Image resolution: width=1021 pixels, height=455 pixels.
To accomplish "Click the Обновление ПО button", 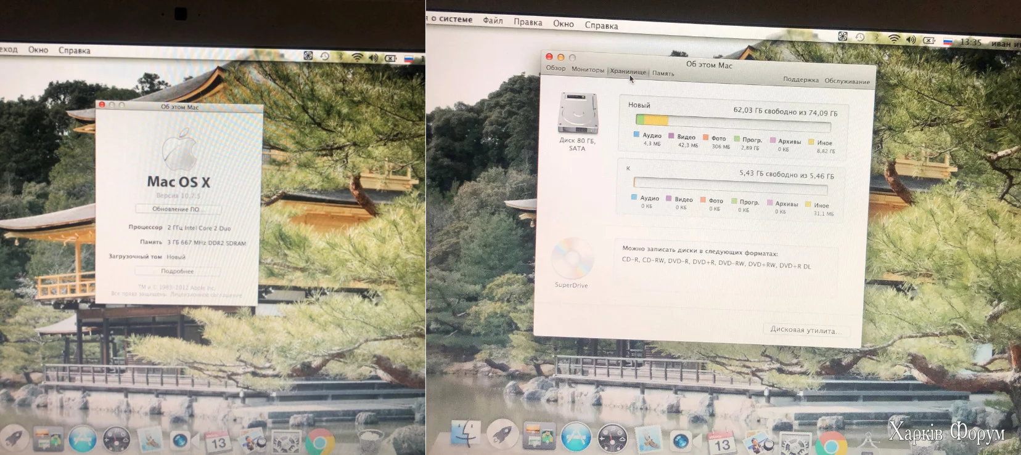I will pyautogui.click(x=176, y=209).
